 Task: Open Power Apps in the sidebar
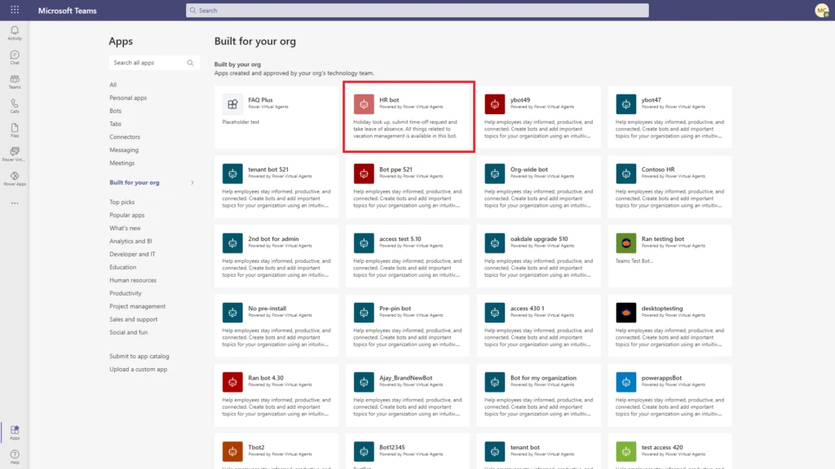[x=15, y=176]
